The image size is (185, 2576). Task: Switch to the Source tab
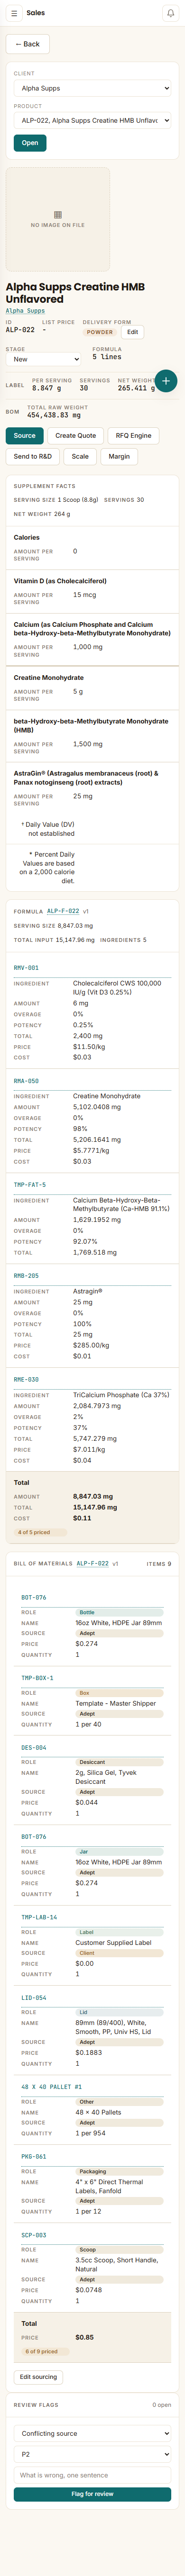tap(25, 436)
